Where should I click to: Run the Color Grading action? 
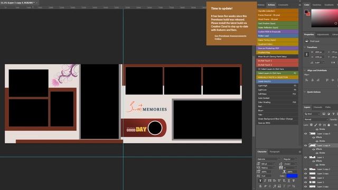pos(277,102)
